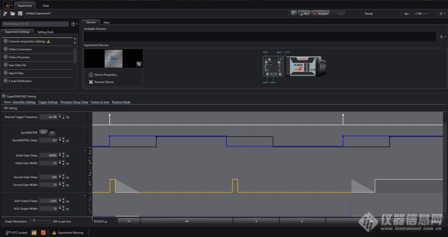Image resolution: width=448 pixels, height=237 pixels.
Task: Turn SyncMASTER ON
Action: 52,133
